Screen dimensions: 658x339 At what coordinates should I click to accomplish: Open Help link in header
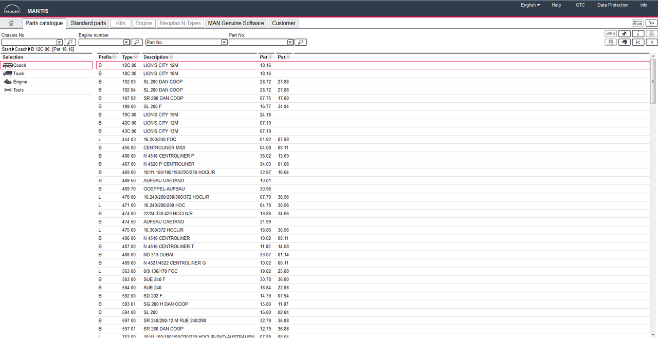pos(556,5)
